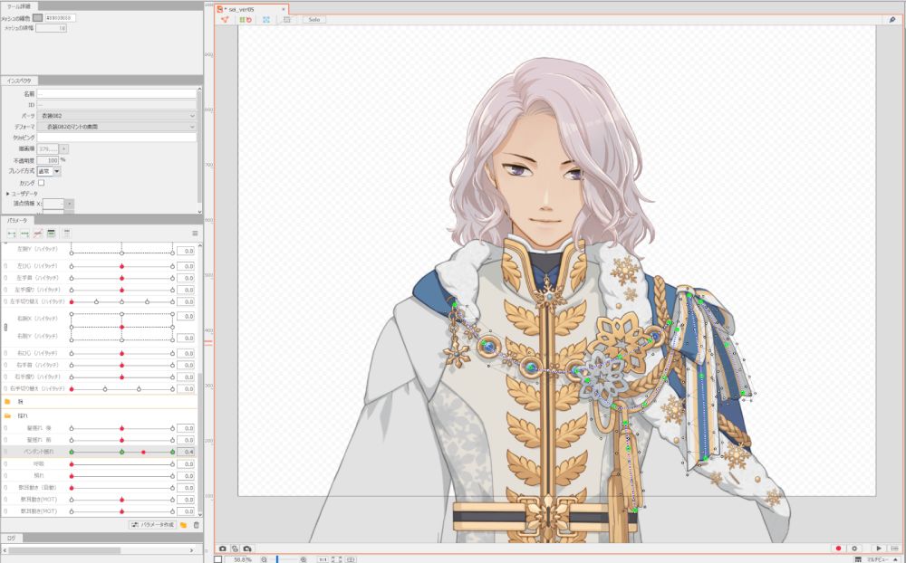
Task: Click the クリッピング input field
Action: click(117, 138)
